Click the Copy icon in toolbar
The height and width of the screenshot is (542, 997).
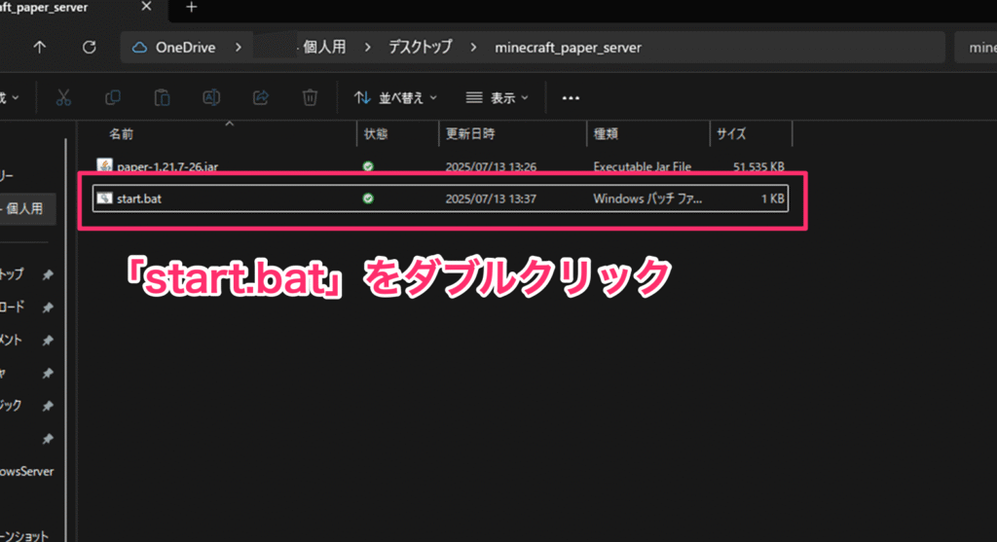(113, 98)
